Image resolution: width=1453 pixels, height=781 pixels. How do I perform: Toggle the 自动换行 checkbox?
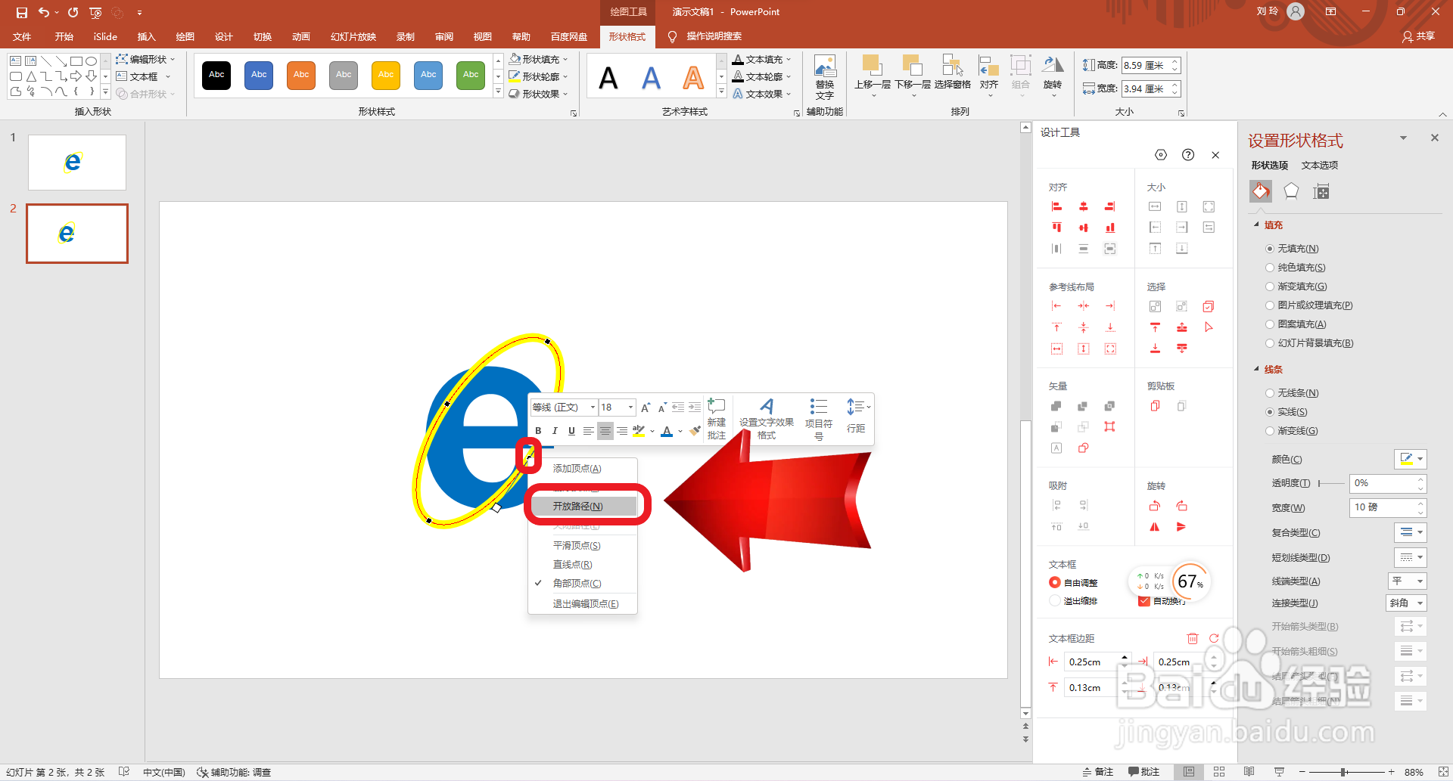(1144, 601)
